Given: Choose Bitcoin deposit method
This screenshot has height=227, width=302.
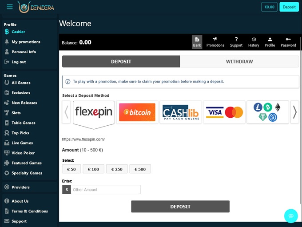Looking at the screenshot, I should pyautogui.click(x=137, y=112).
